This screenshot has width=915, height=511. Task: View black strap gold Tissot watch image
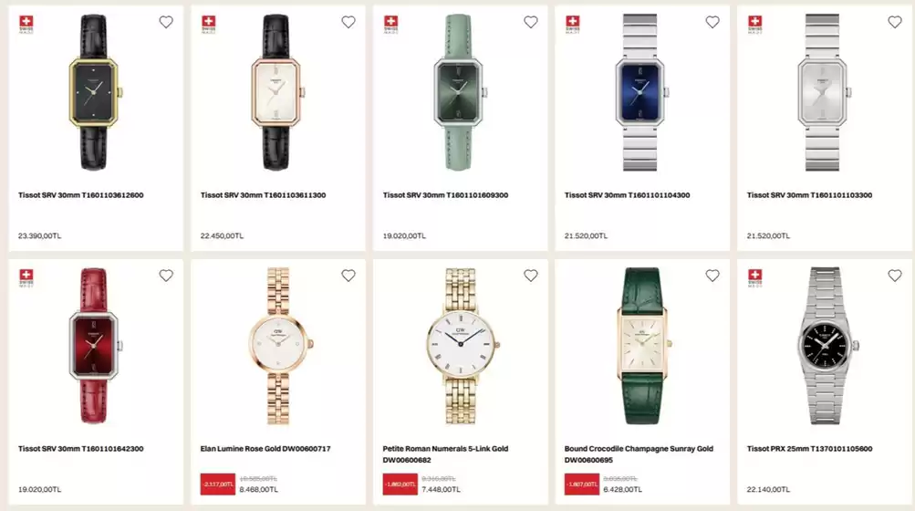pyautogui.click(x=95, y=91)
